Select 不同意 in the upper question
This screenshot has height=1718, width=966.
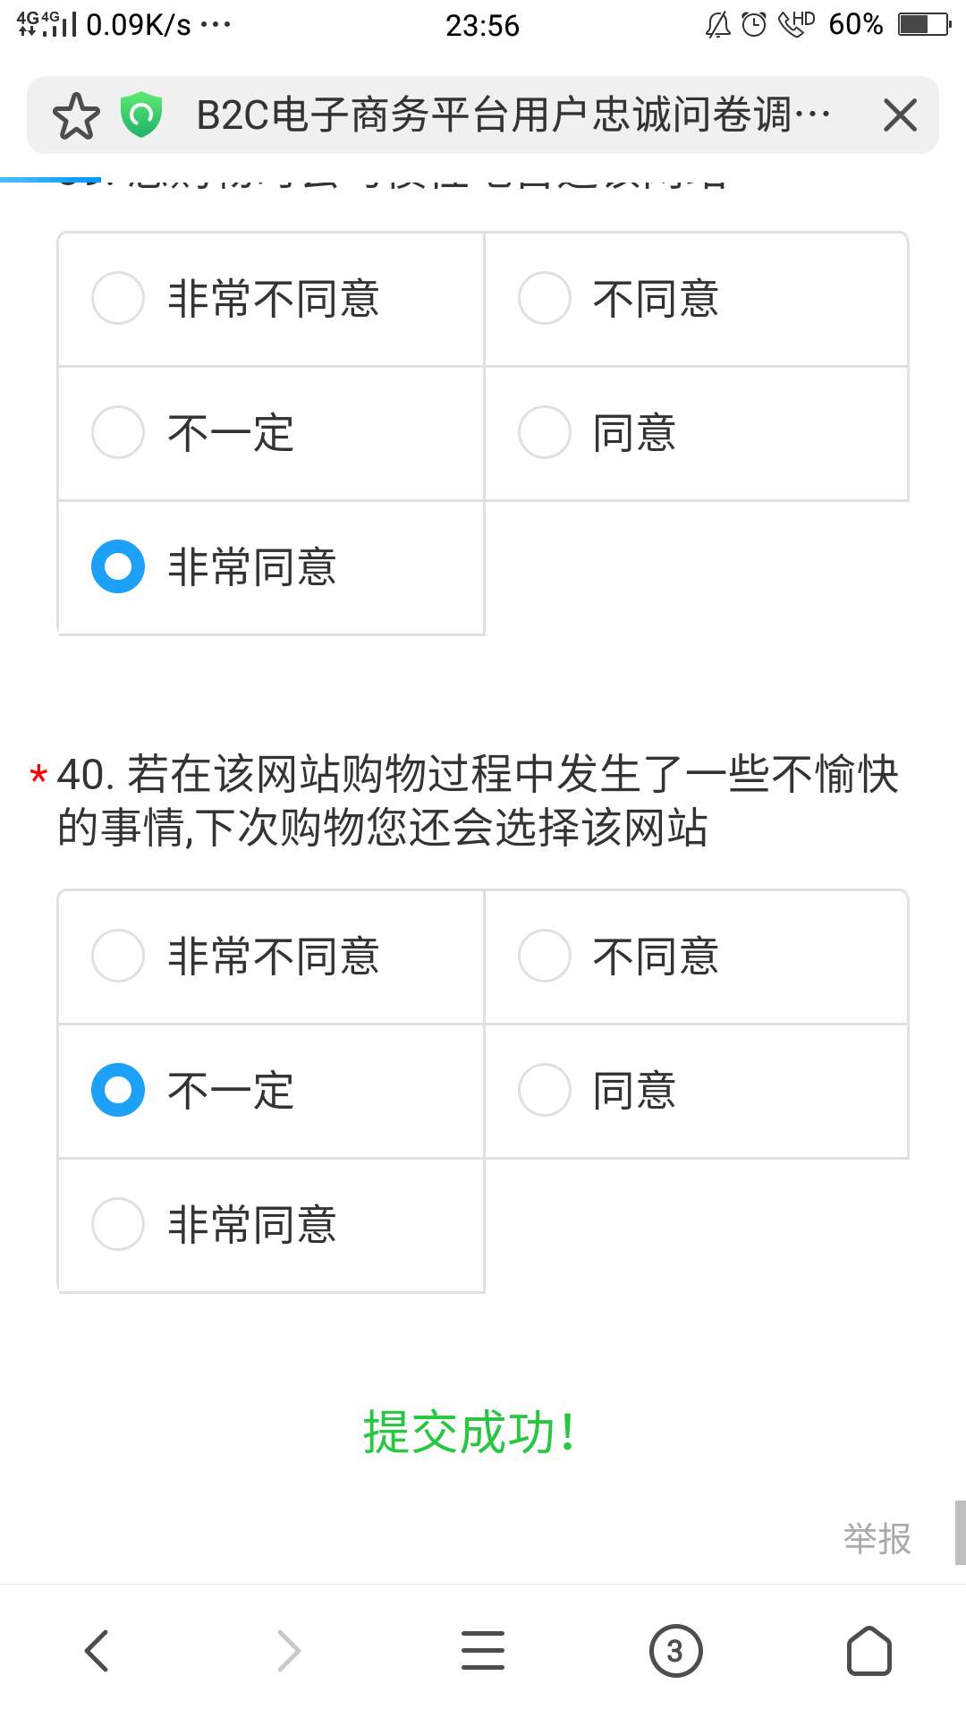(x=545, y=298)
